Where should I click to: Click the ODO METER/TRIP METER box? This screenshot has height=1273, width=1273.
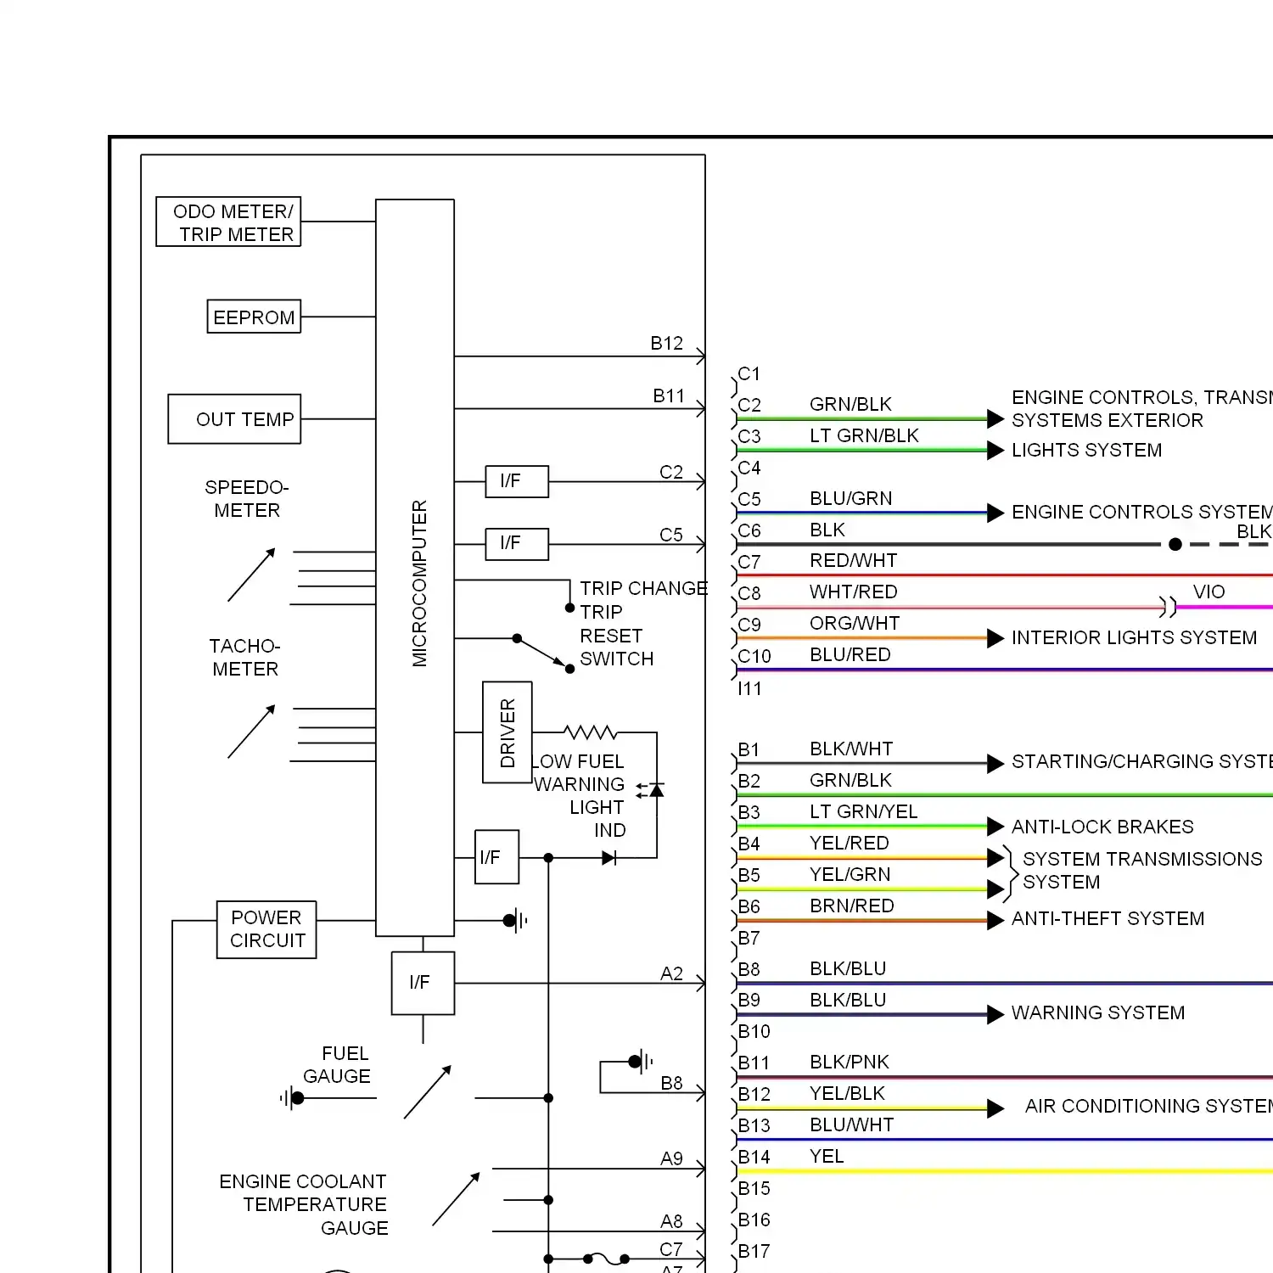(x=228, y=222)
